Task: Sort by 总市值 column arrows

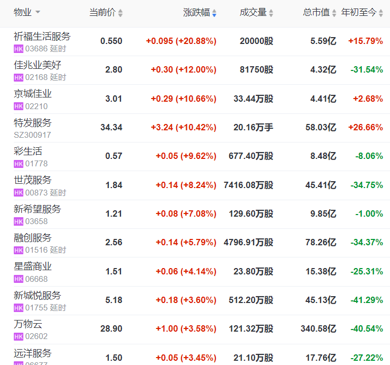Action: click(x=334, y=13)
